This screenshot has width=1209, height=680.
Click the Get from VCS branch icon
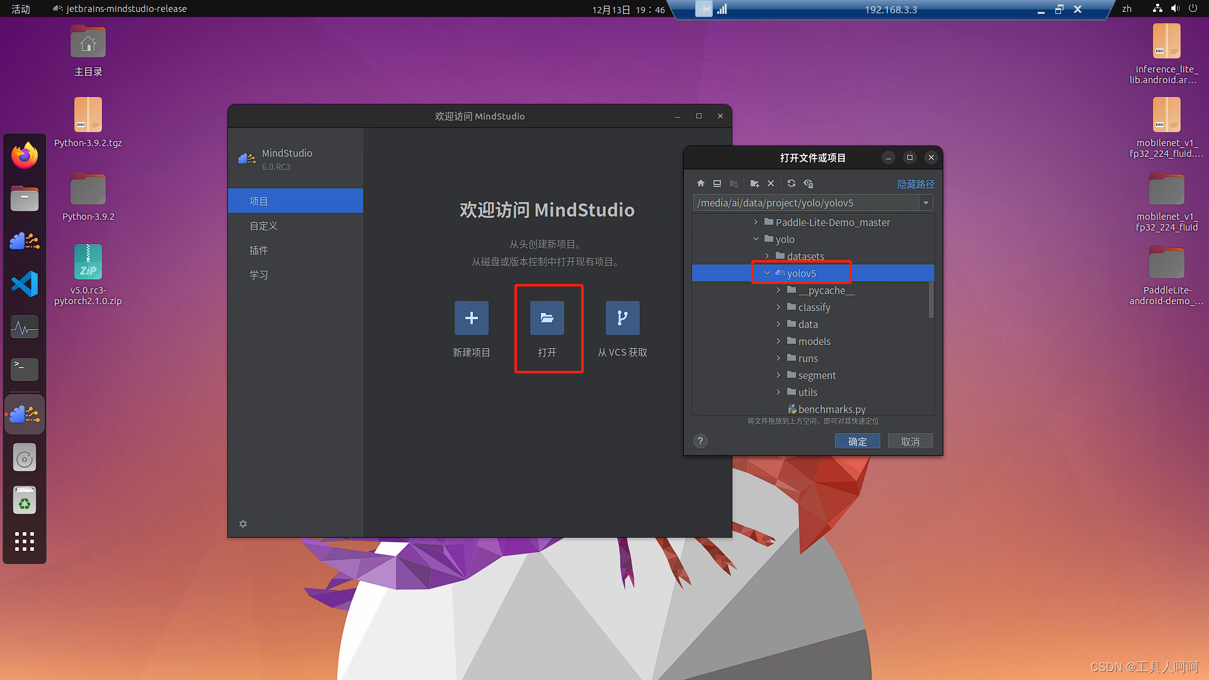pyautogui.click(x=623, y=318)
